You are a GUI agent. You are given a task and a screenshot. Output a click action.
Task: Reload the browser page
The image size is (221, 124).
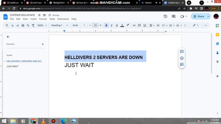[14, 9]
